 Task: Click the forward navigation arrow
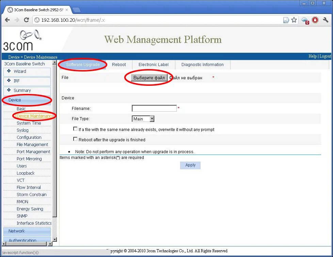pyautogui.click(x=17, y=20)
